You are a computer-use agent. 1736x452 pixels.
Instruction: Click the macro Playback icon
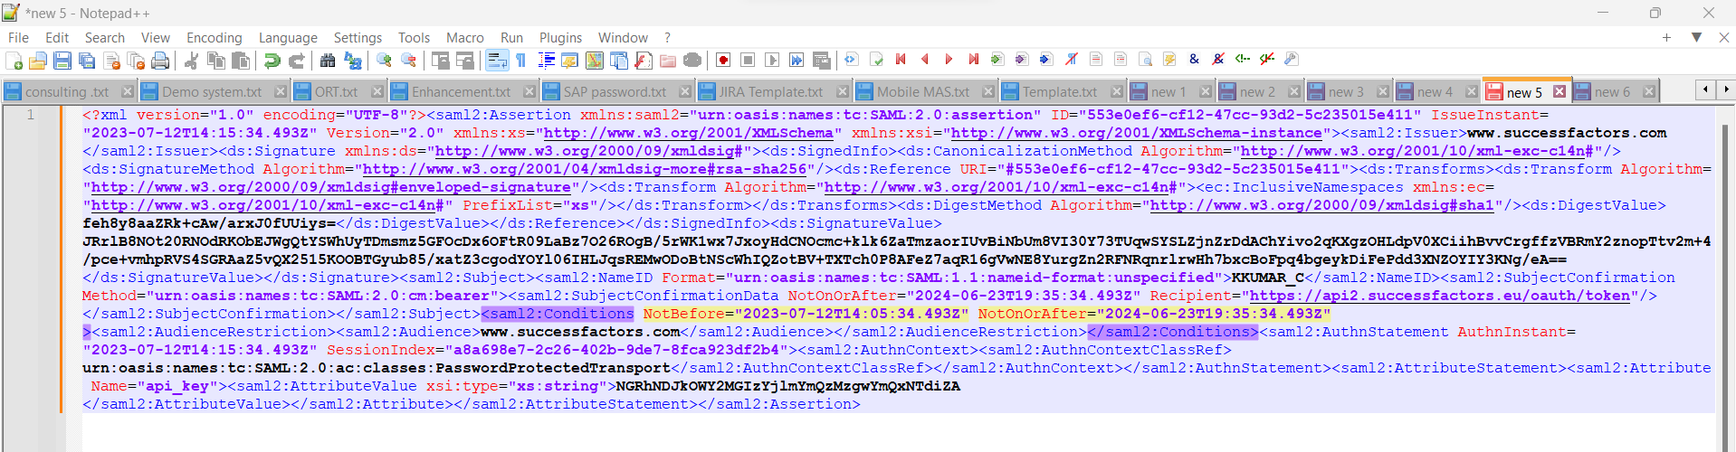tap(772, 61)
